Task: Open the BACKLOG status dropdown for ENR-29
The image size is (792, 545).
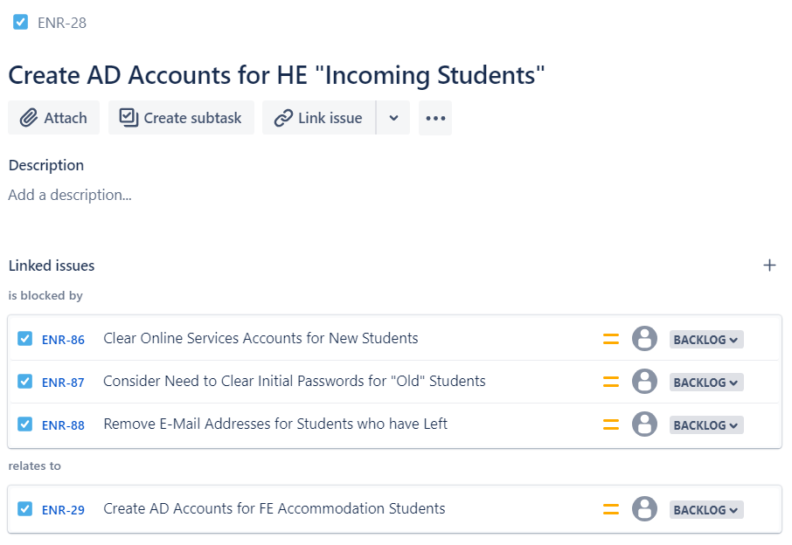Action: 706,510
